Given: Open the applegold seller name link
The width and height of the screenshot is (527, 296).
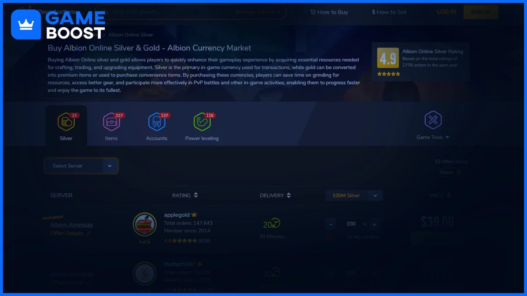Looking at the screenshot, I should tap(177, 215).
